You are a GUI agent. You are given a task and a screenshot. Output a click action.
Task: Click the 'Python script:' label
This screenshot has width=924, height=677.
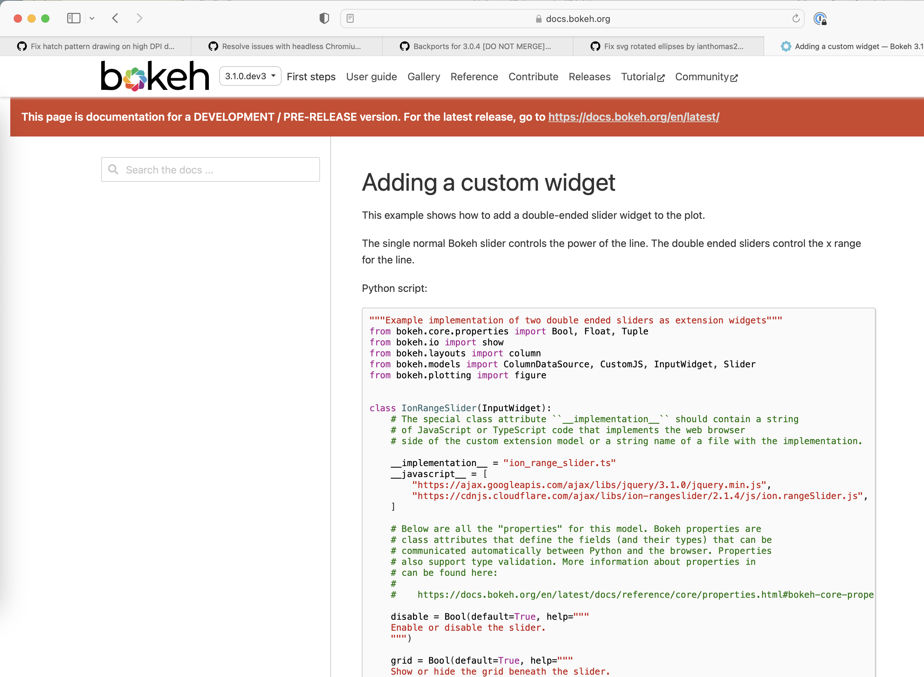(x=394, y=288)
